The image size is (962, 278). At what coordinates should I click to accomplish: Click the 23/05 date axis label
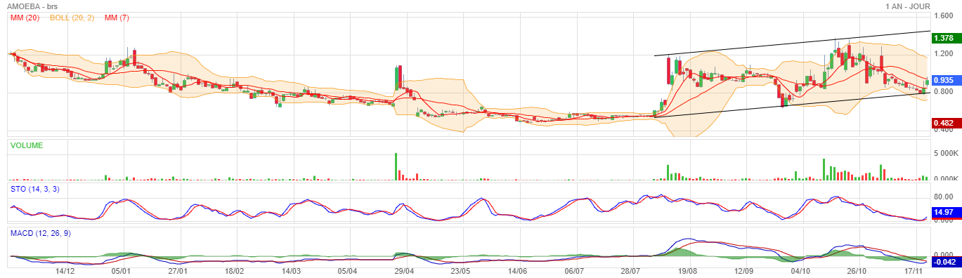point(460,270)
